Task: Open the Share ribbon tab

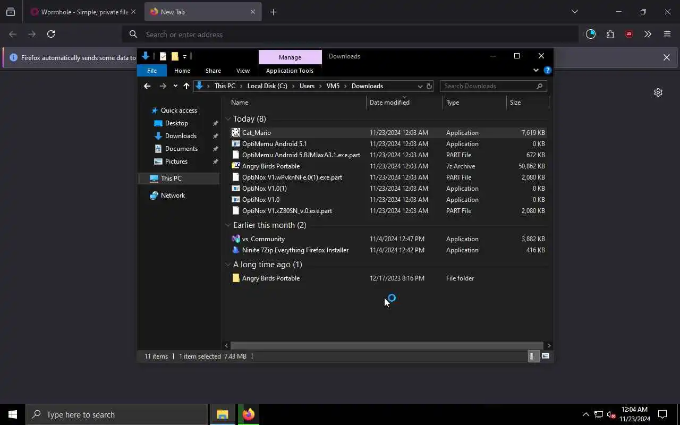Action: click(x=213, y=71)
